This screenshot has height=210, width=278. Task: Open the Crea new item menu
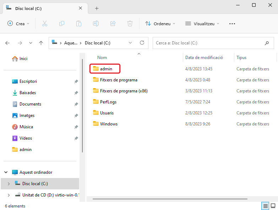18,23
